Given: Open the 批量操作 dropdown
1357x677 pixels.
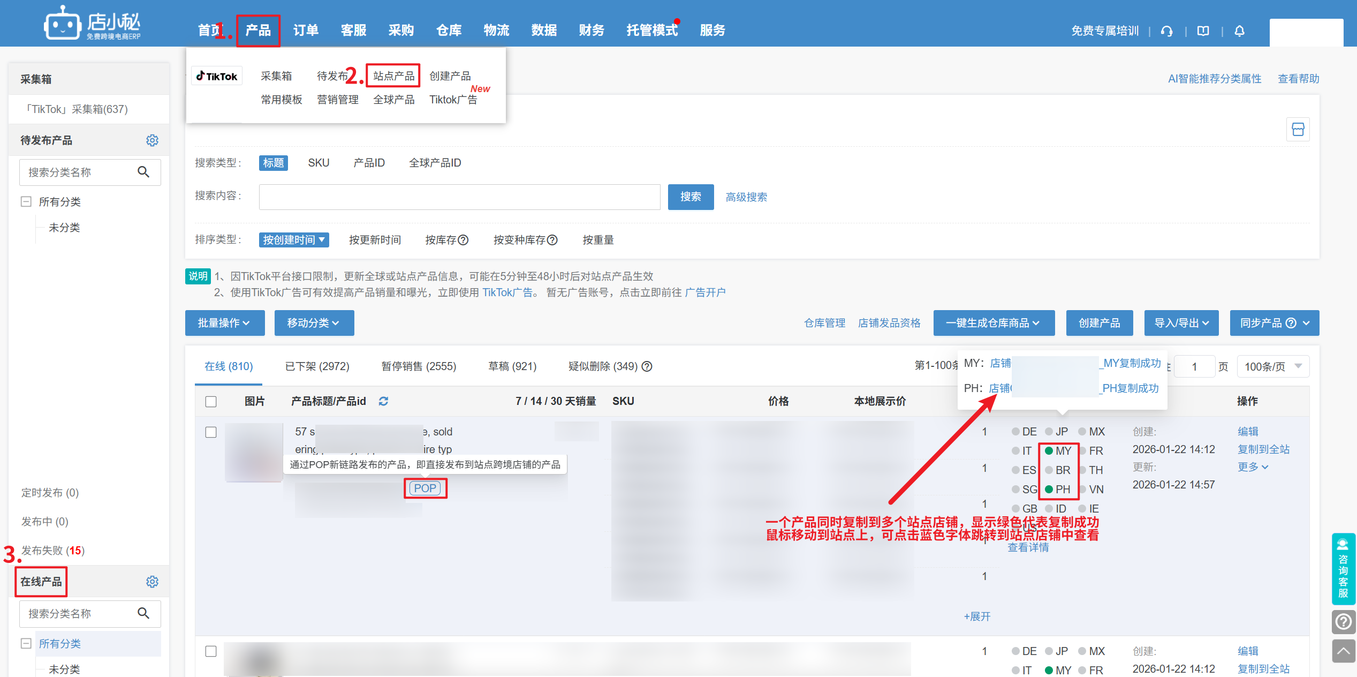Looking at the screenshot, I should [x=224, y=323].
